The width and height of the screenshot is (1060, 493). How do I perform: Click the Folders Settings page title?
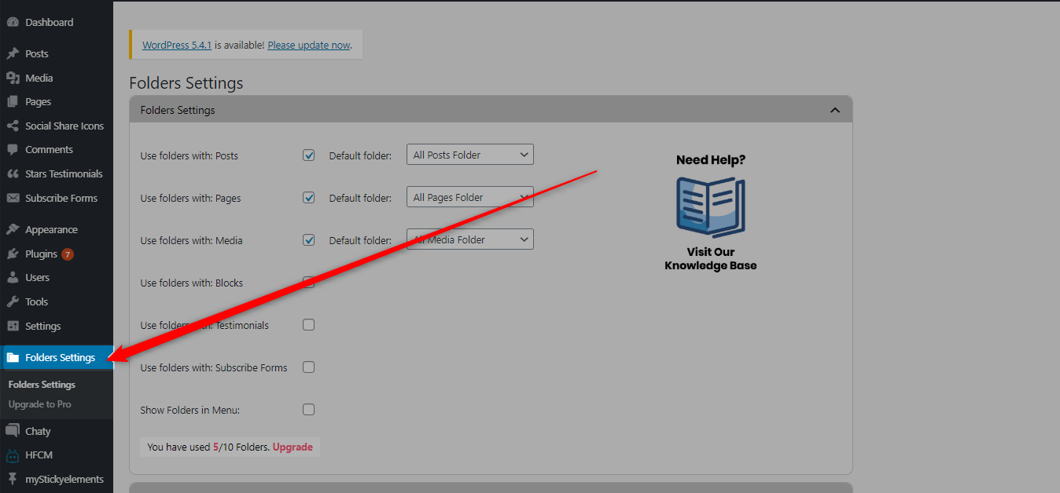pos(186,83)
